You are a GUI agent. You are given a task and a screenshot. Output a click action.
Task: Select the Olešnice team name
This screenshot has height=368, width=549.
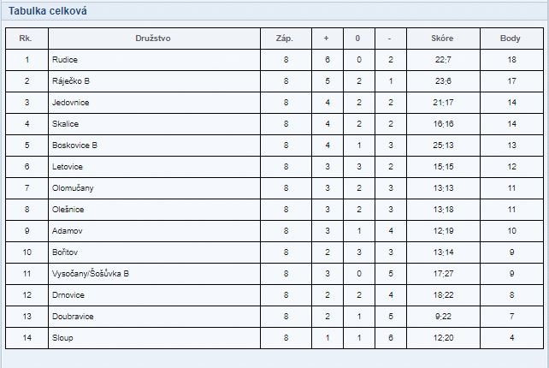click(68, 209)
